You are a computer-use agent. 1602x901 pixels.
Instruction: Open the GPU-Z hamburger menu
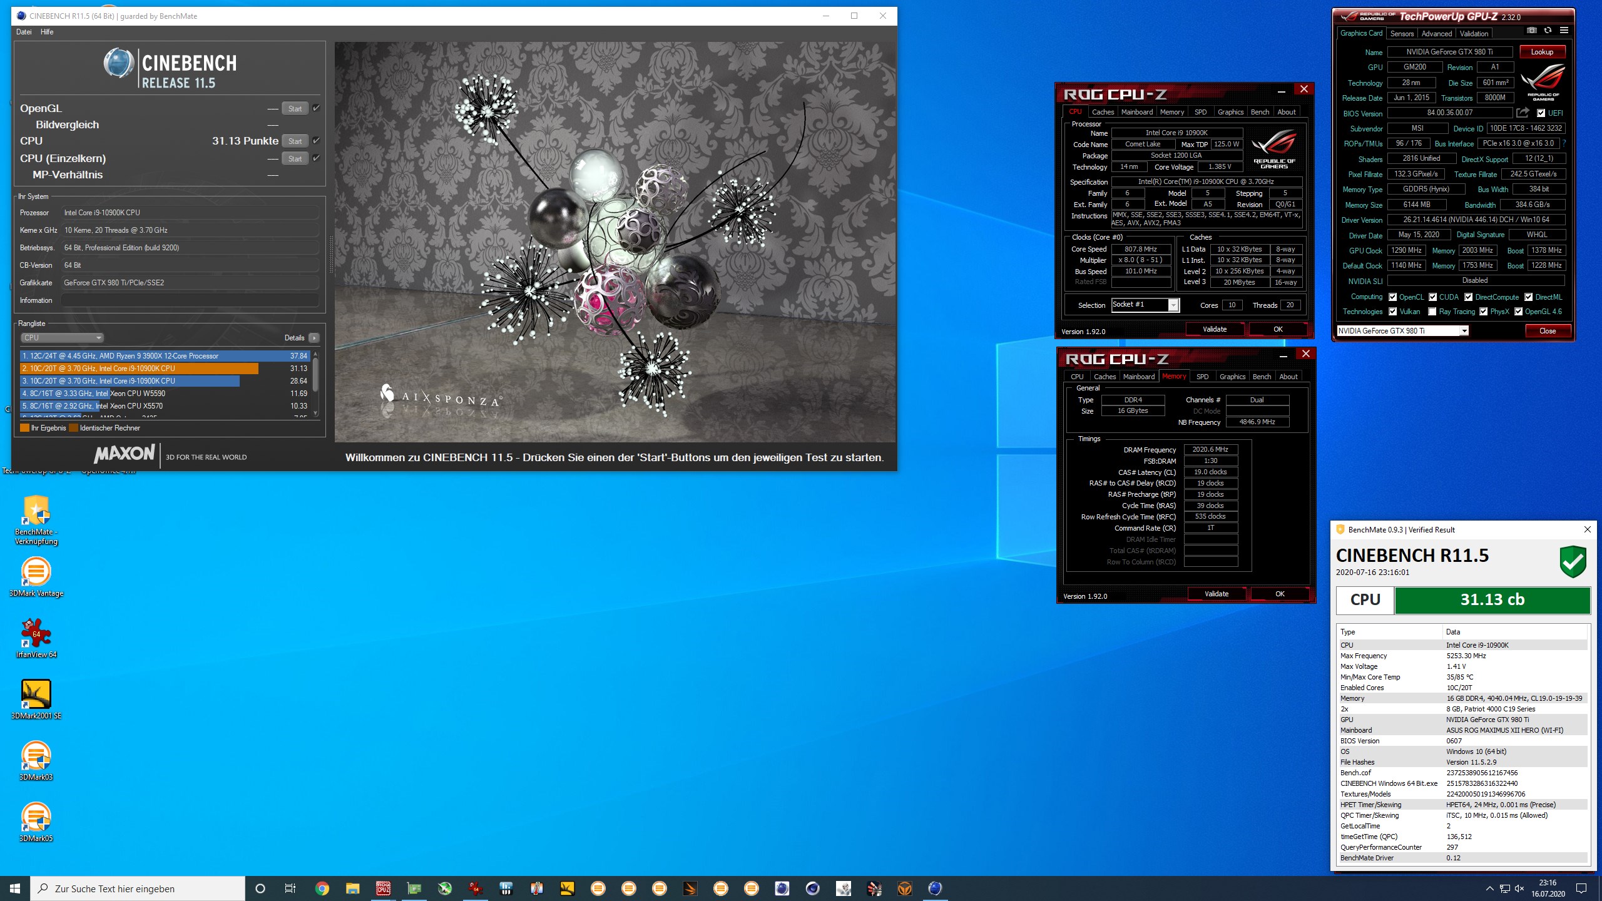tap(1564, 31)
